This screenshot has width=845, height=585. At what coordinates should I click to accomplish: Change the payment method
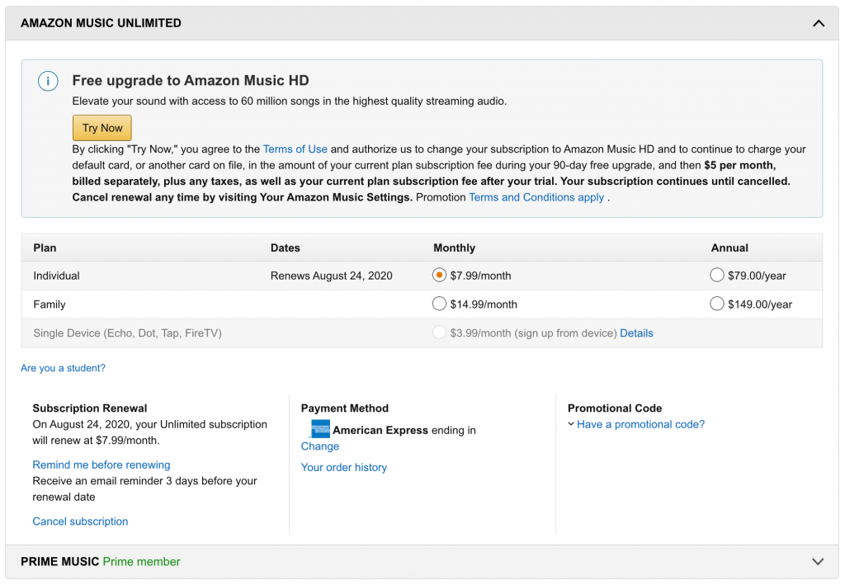click(320, 446)
